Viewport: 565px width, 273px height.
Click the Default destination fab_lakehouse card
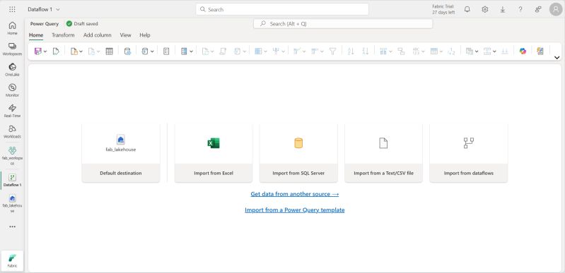coord(121,153)
